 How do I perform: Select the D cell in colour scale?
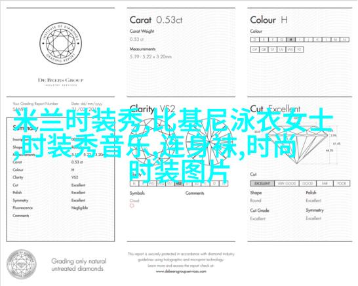(x=255, y=39)
